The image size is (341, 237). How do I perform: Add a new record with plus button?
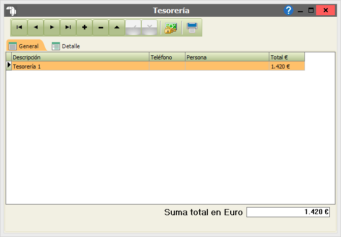84,27
